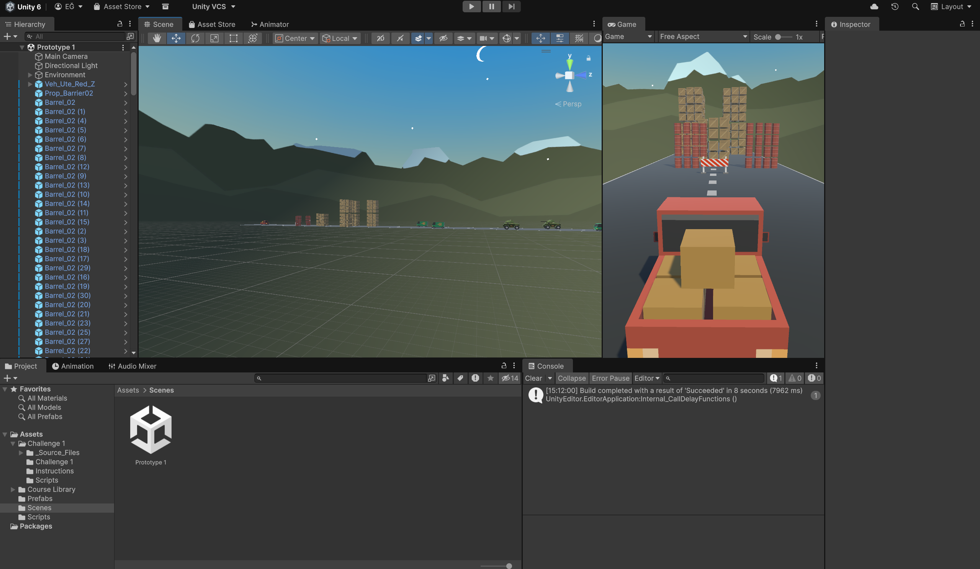Select the Prototype 1 scene asset thumbnail

(151, 430)
